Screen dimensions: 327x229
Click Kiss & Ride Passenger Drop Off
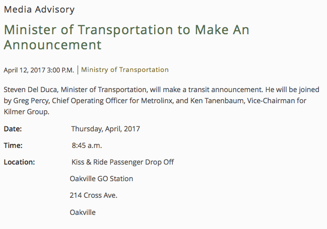[122, 162]
